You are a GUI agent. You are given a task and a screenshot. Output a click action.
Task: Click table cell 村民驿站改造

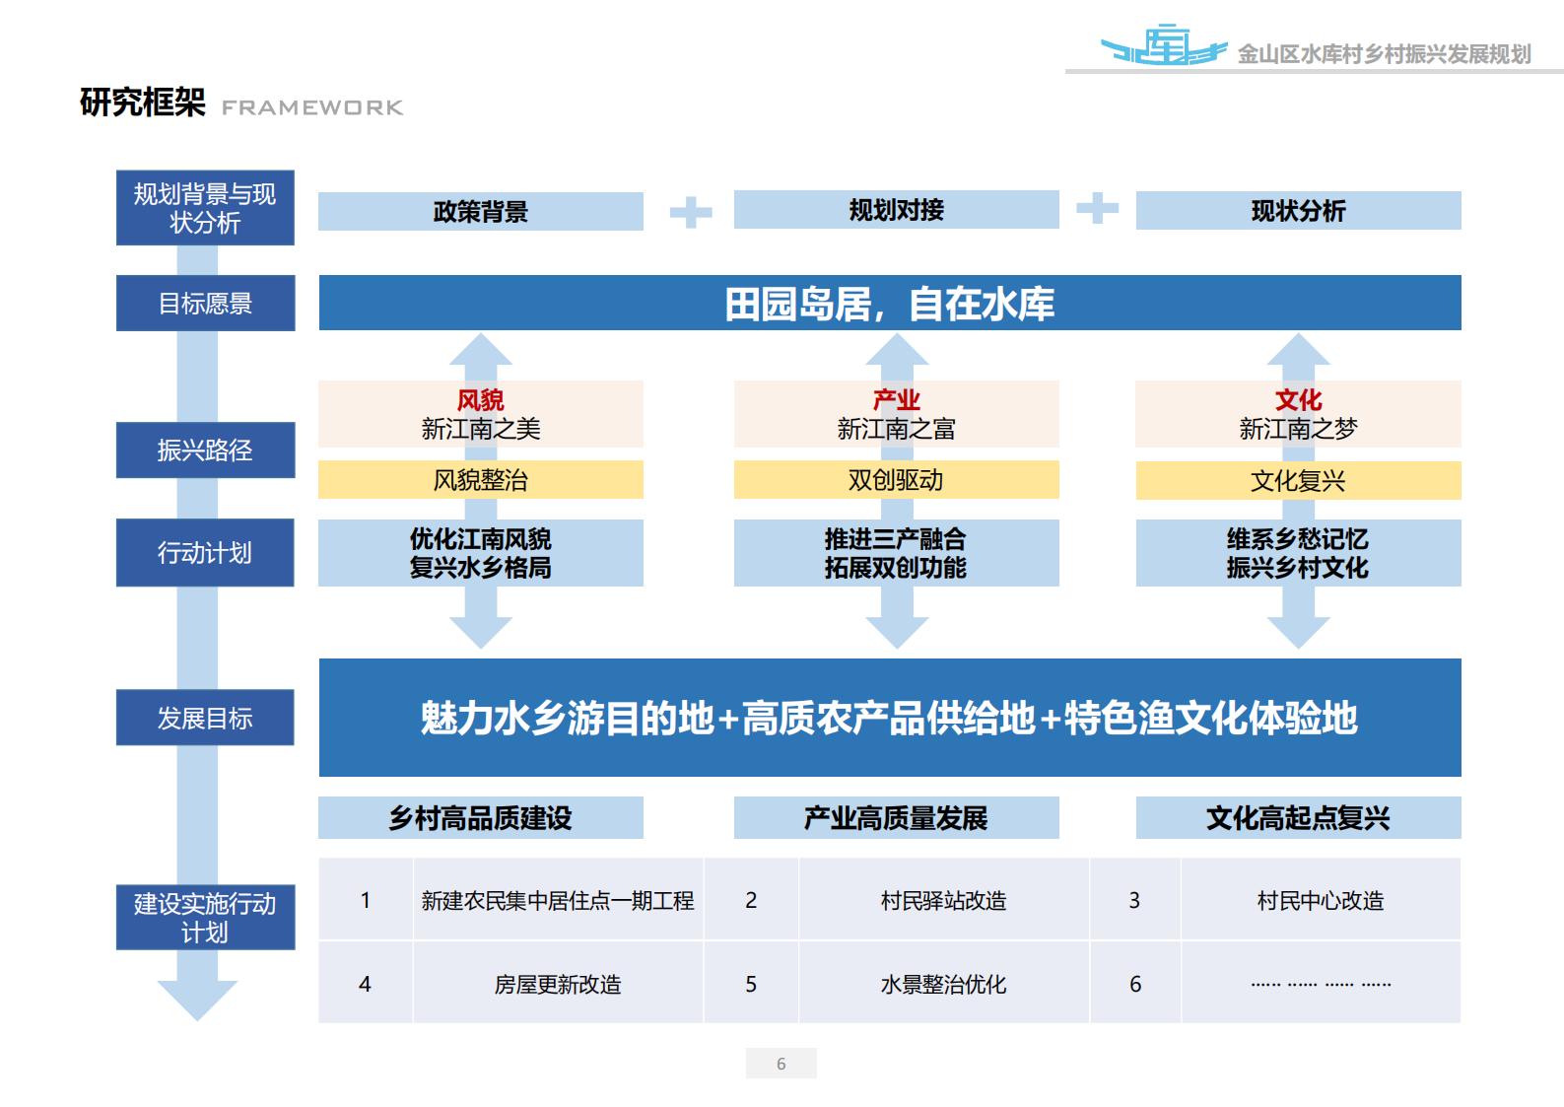point(943,899)
